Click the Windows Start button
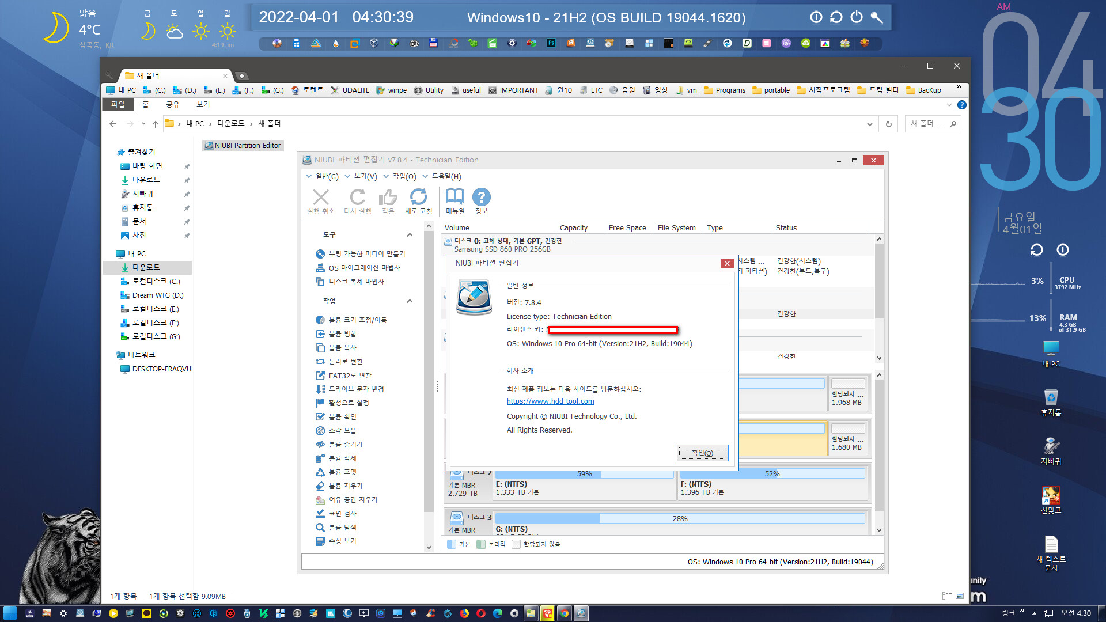The height and width of the screenshot is (622, 1106). tap(10, 613)
